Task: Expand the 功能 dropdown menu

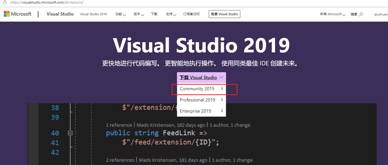Action: pos(120,14)
